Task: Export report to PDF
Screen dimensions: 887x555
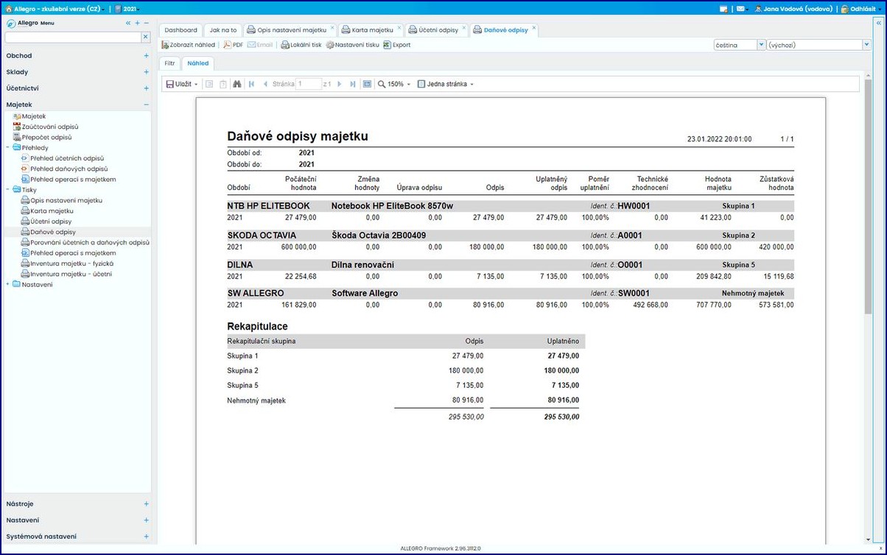Action: [233, 45]
